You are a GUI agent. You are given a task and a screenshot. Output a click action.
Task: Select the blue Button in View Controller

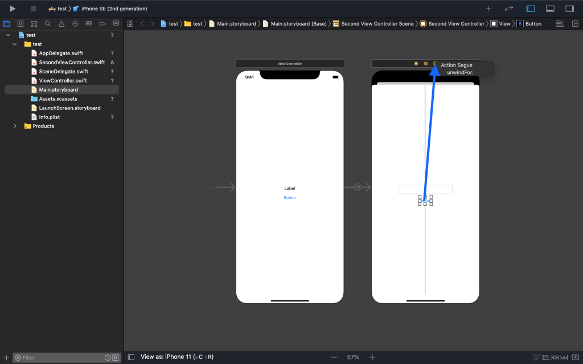click(x=290, y=197)
